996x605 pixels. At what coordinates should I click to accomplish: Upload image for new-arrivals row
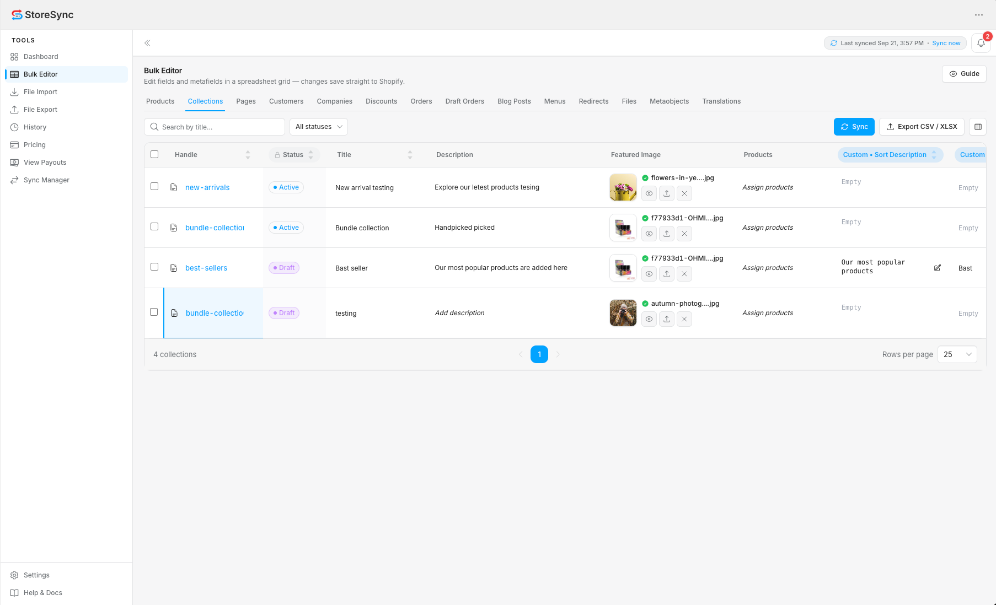coord(667,193)
